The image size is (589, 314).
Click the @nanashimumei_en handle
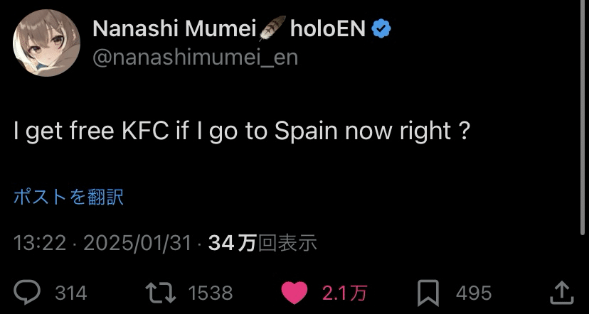(196, 57)
